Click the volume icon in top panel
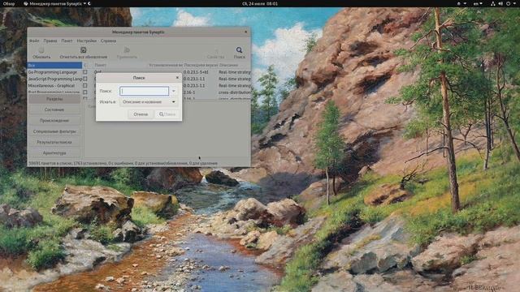The image size is (520, 292). (x=500, y=3)
